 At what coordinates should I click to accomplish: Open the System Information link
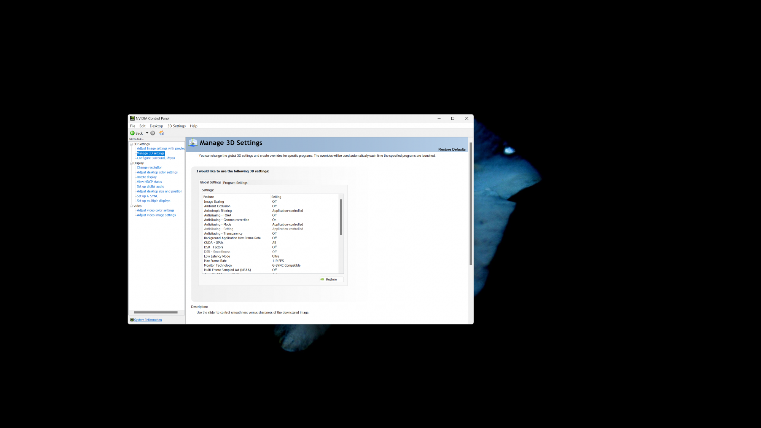point(148,320)
